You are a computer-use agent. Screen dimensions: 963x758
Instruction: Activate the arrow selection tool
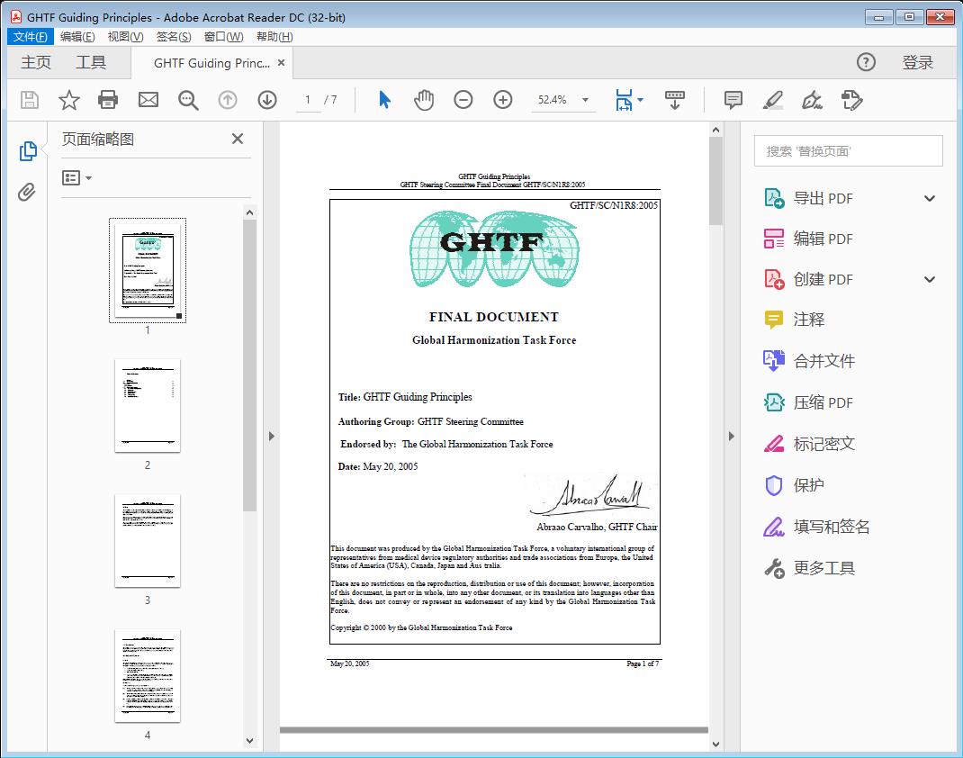[382, 100]
